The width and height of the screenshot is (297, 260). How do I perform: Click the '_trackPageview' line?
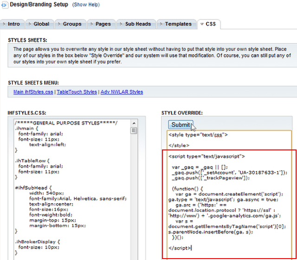tap(211, 178)
